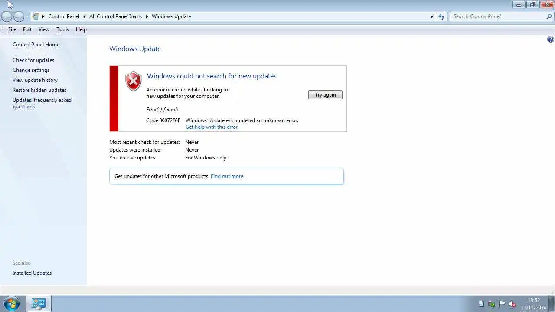
Task: Open Installed Updates link
Action: (32, 273)
